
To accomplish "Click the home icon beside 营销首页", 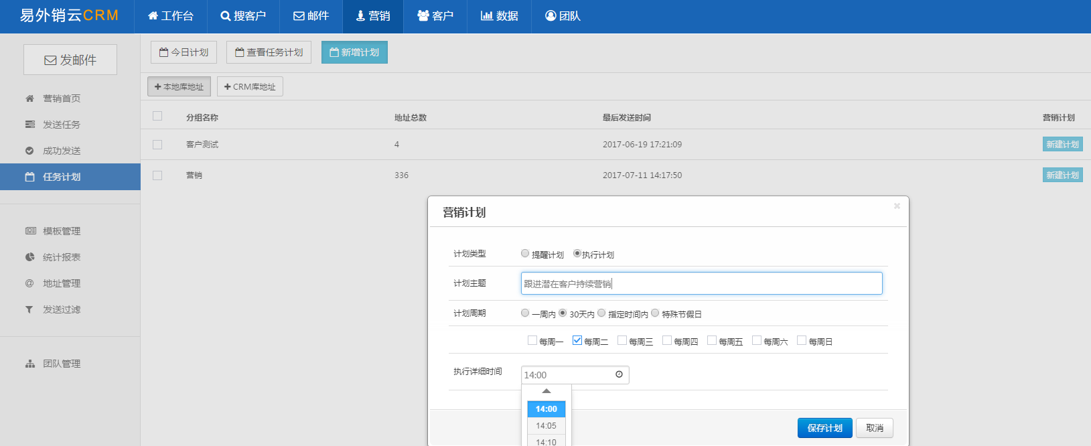I will 29,98.
